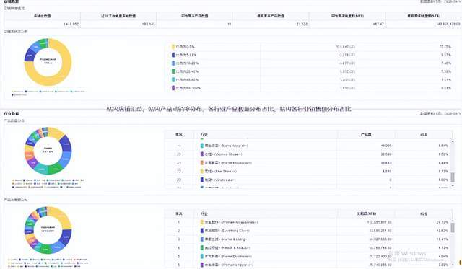Click the dark blue swatch in row 23 of product table
This screenshot has height=269, width=462.
point(202,180)
